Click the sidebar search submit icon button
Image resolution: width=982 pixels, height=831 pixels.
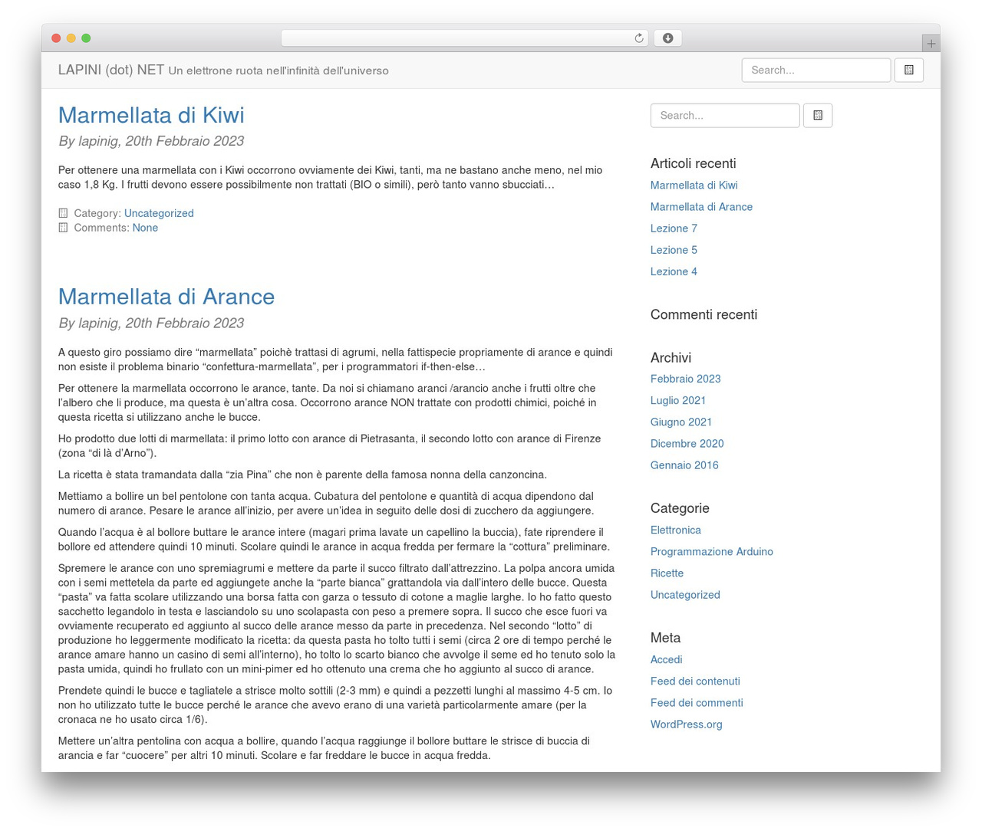point(818,115)
